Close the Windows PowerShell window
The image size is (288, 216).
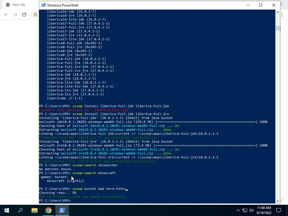pos(273,5)
